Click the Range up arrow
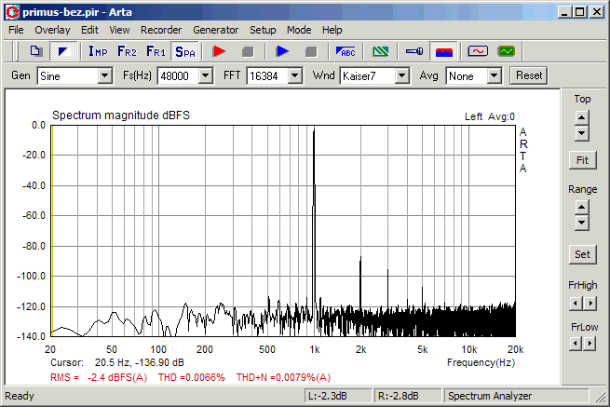This screenshot has width=610, height=407. click(x=582, y=207)
